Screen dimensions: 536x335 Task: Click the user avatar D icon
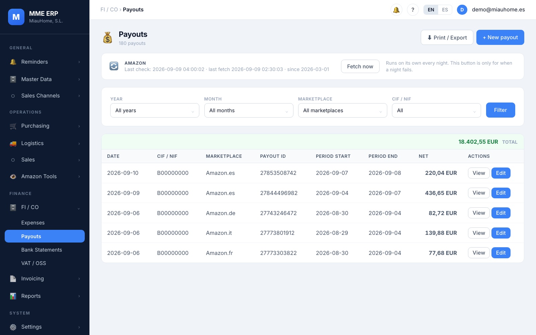point(462,10)
